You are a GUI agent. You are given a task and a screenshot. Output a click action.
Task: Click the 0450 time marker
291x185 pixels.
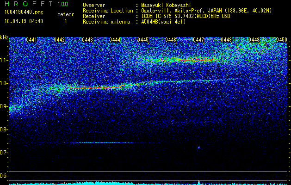282,40
